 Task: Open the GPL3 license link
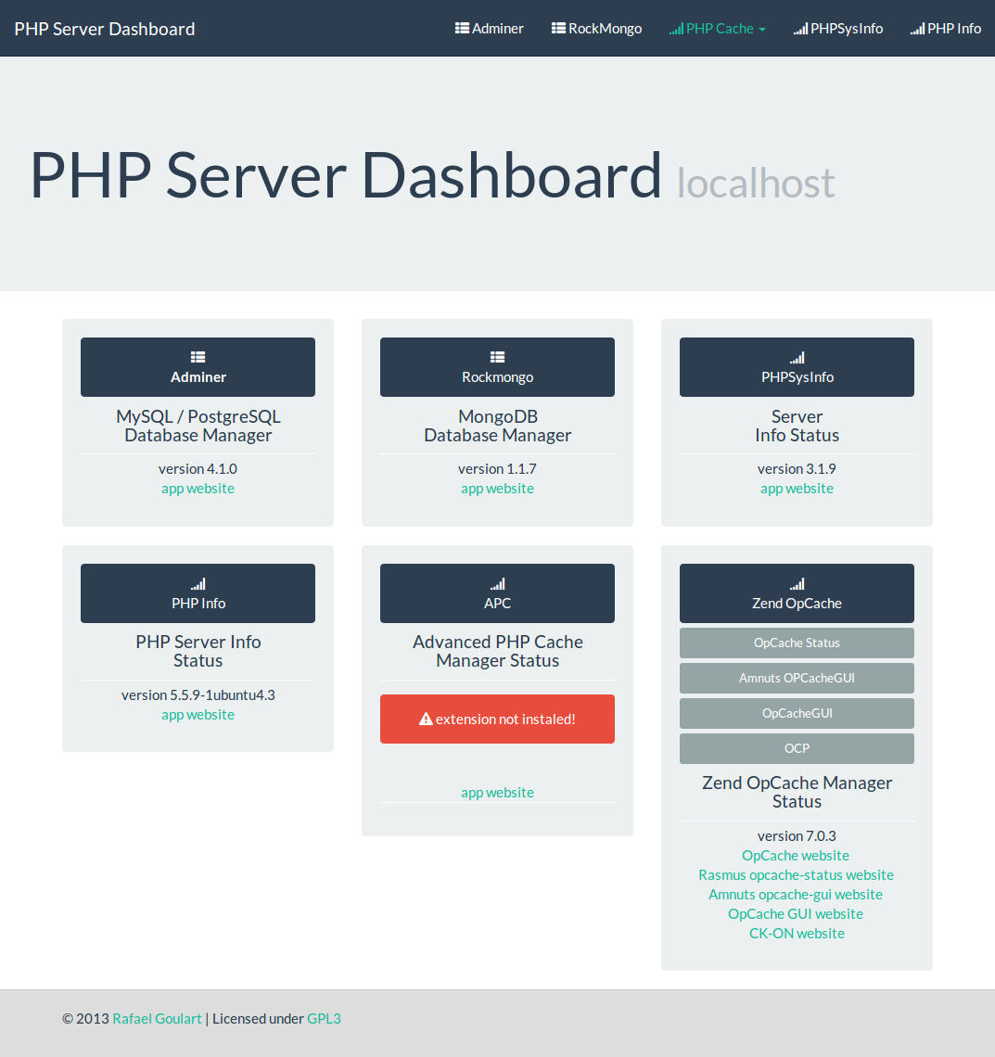324,1019
